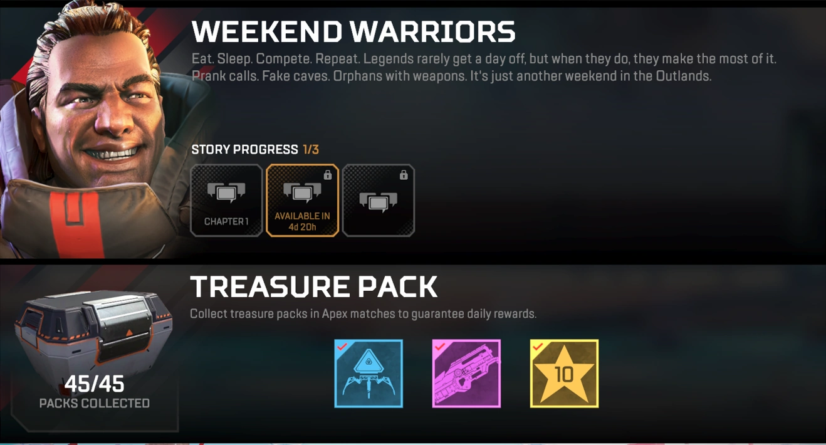This screenshot has width=826, height=445.
Task: Click the padlock icon on the last chapter tile
Action: point(404,175)
